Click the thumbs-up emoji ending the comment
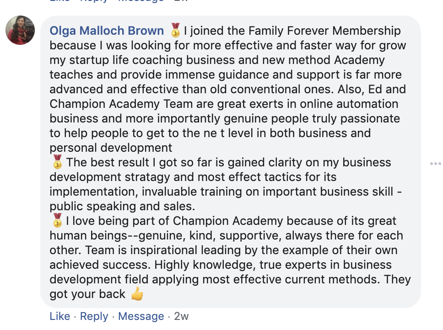The height and width of the screenshot is (330, 443). point(137,294)
